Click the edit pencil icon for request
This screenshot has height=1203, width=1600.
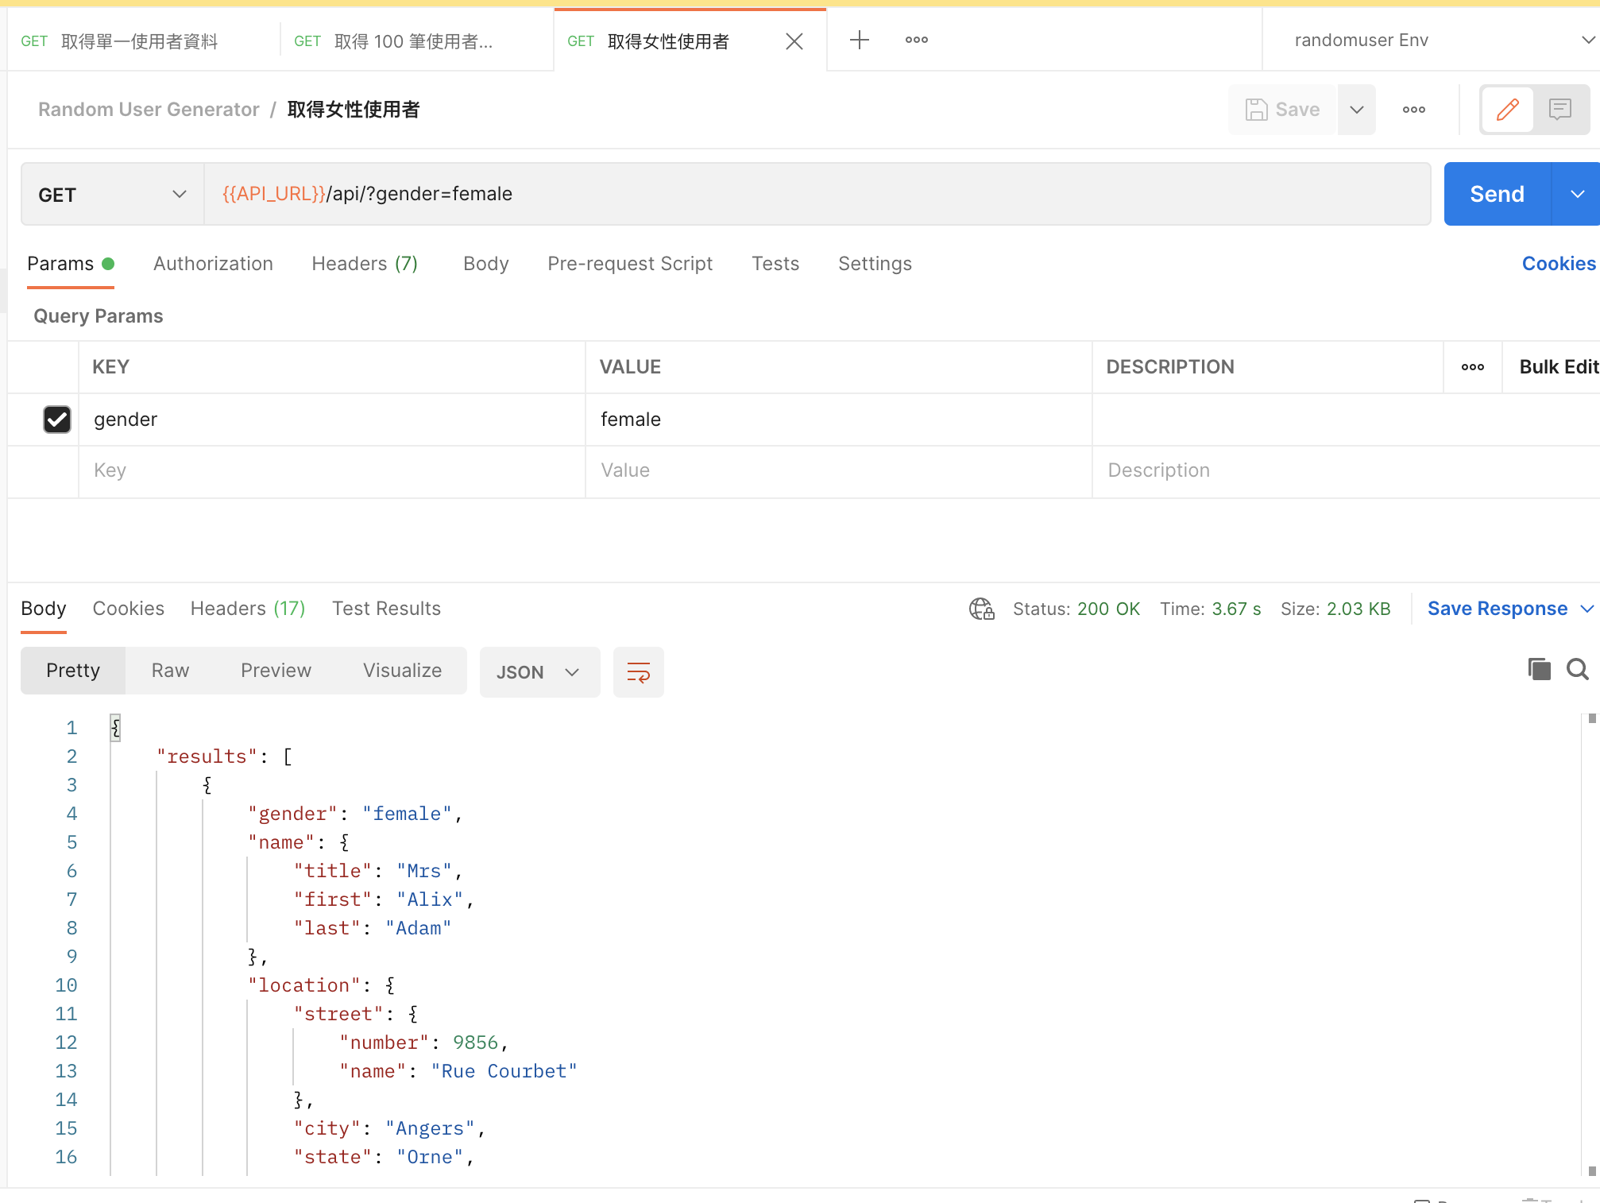click(x=1506, y=109)
